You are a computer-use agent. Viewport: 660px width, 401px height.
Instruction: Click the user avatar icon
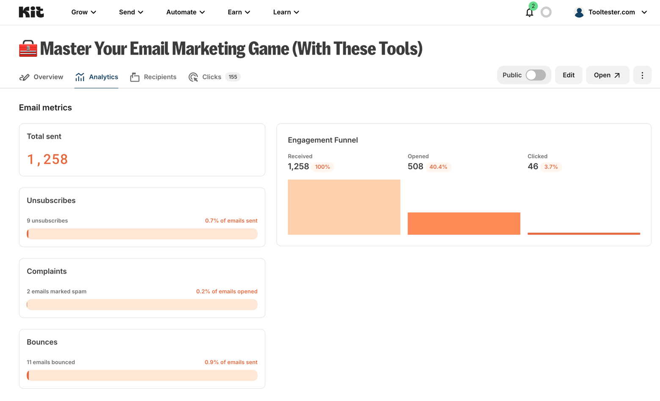[x=579, y=12]
